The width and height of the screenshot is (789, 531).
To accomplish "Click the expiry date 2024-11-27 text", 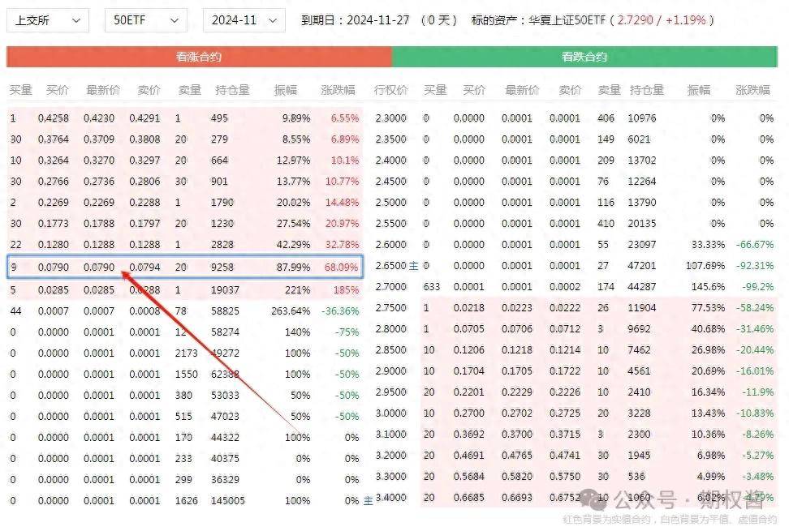I will (378, 20).
